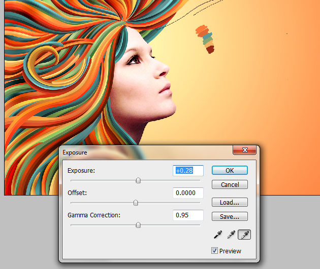This screenshot has height=269, width=320.
Task: Cancel the Exposure dialog
Action: [230, 184]
